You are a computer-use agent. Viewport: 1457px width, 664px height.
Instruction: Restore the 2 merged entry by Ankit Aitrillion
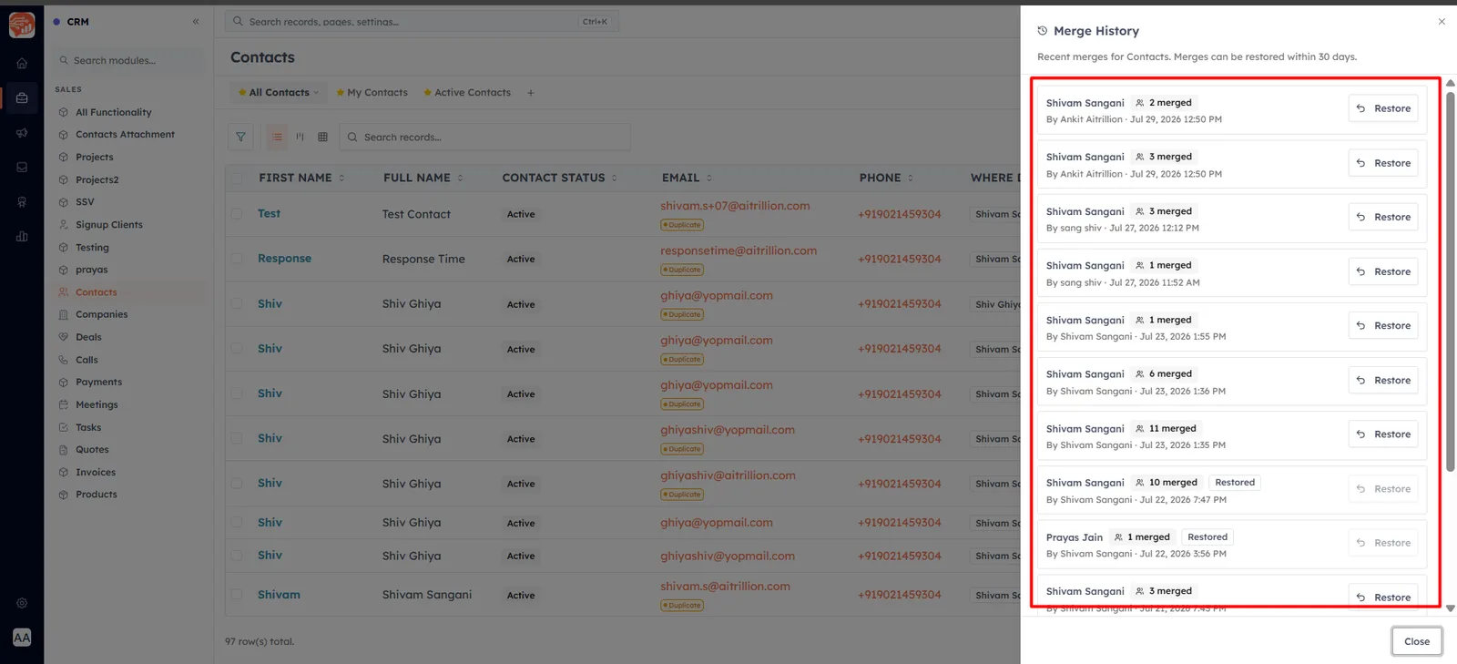click(x=1382, y=108)
